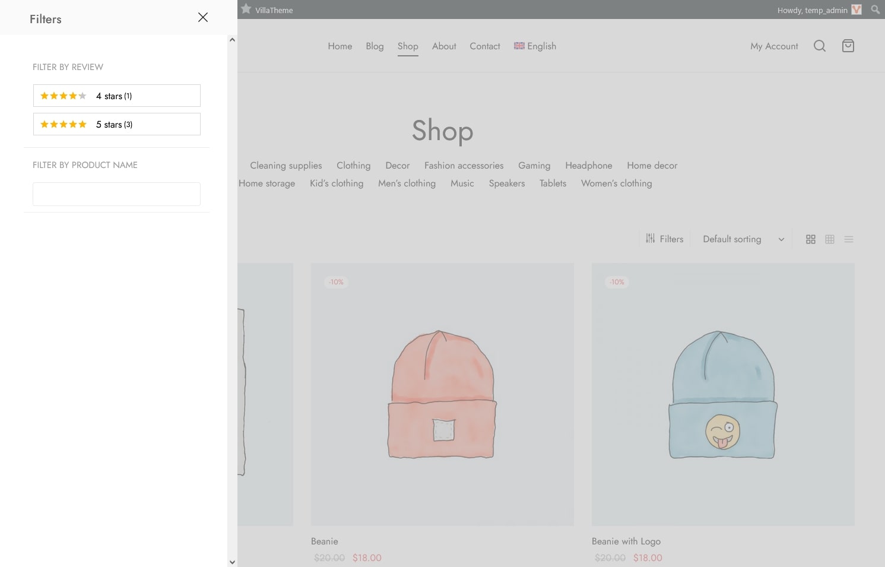
Task: Click the VillaTheme star icon in admin bar
Action: click(x=246, y=9)
